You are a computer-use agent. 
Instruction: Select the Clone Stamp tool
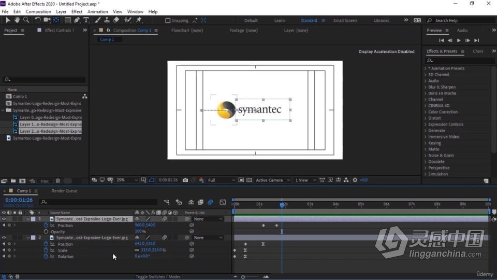pyautogui.click(x=107, y=20)
